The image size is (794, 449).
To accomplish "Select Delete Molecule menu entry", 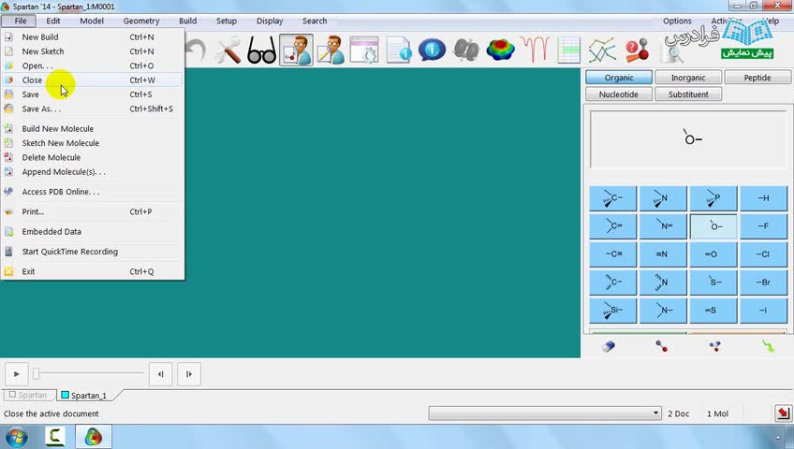I will pos(92,157).
